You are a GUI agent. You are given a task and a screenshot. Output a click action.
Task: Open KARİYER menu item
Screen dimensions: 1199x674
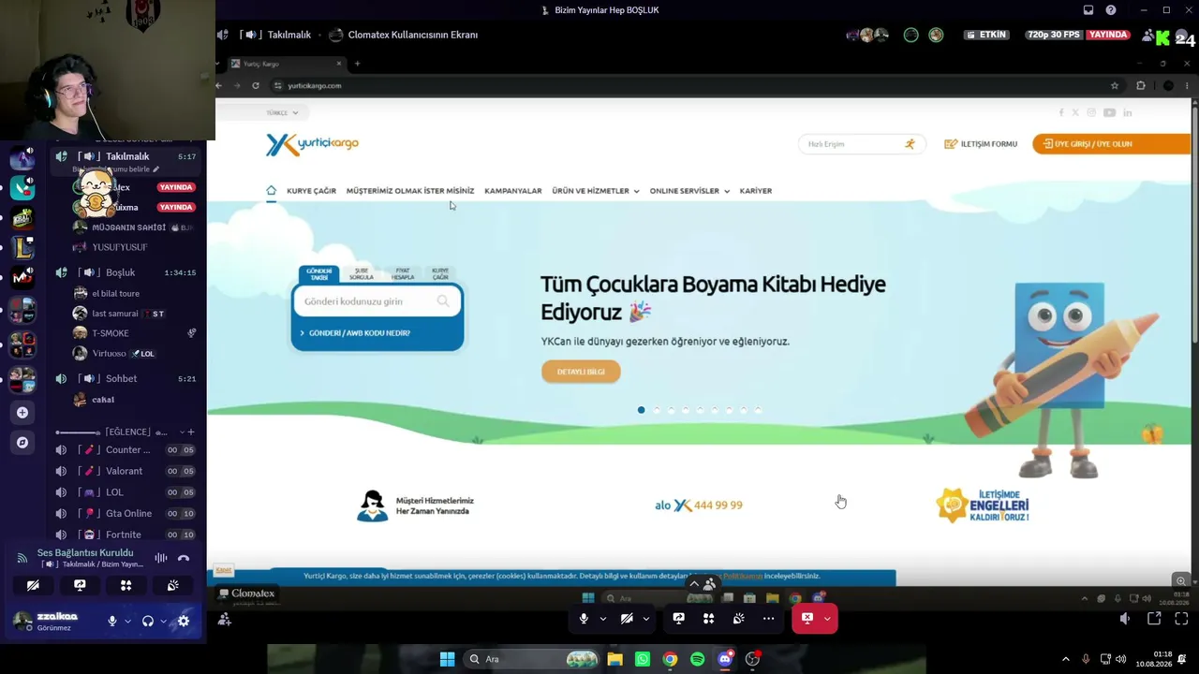tap(756, 191)
